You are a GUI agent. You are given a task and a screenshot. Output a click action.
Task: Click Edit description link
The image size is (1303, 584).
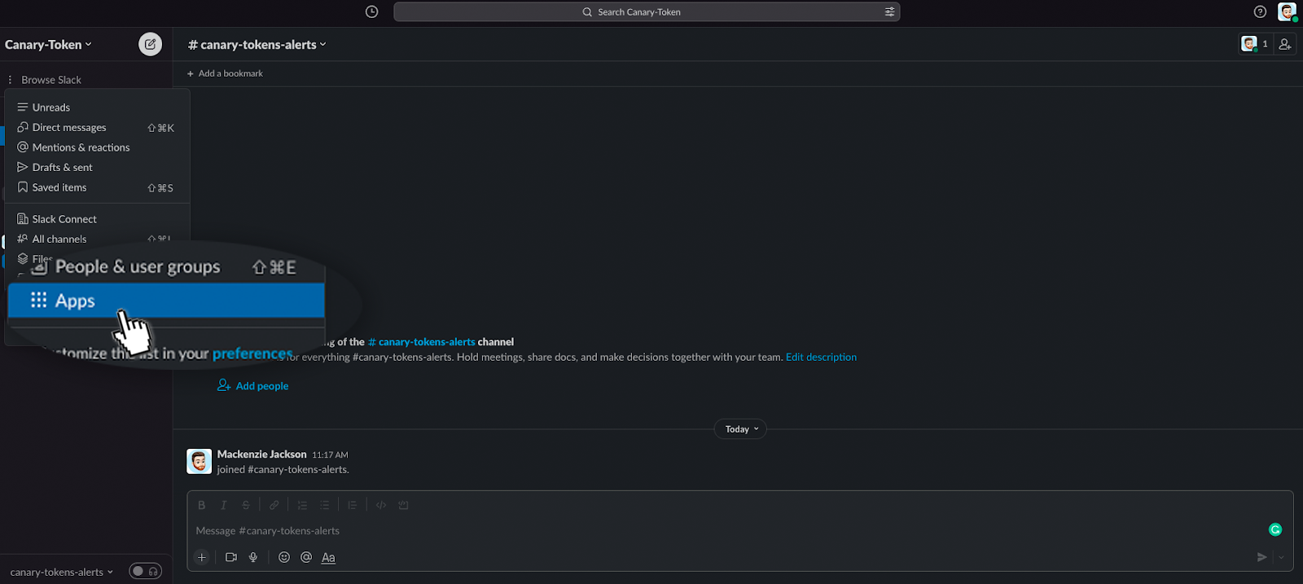tap(821, 357)
